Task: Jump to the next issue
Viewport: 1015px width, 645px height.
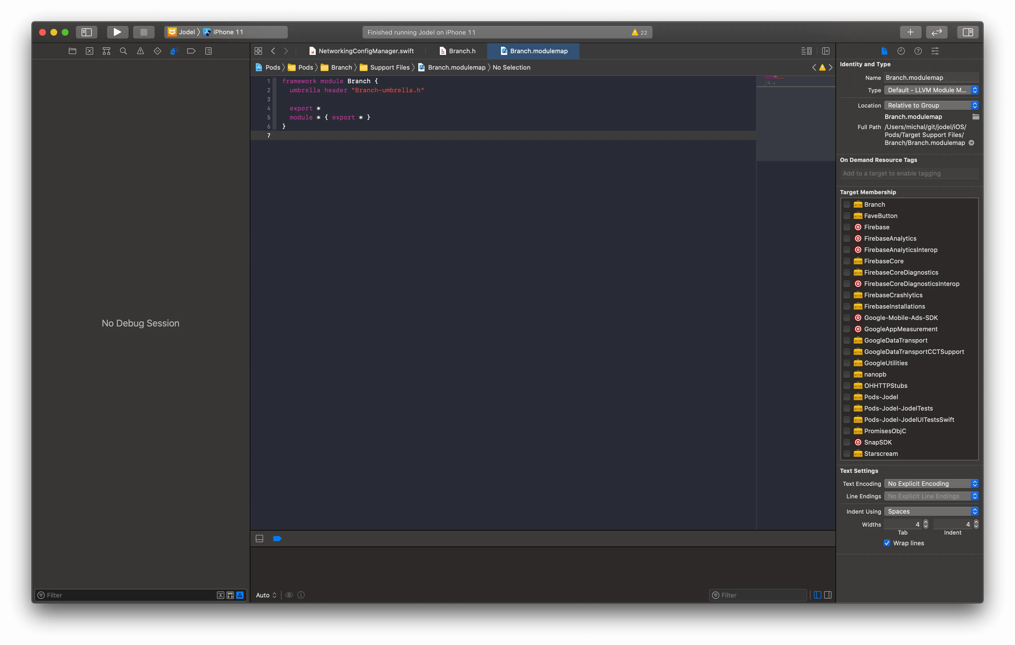Action: [830, 67]
